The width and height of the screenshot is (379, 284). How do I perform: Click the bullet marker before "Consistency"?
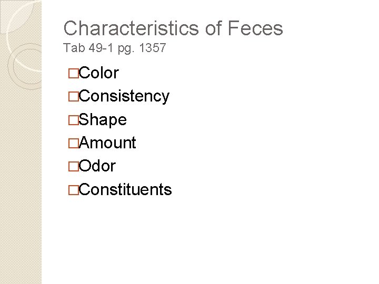(x=73, y=97)
